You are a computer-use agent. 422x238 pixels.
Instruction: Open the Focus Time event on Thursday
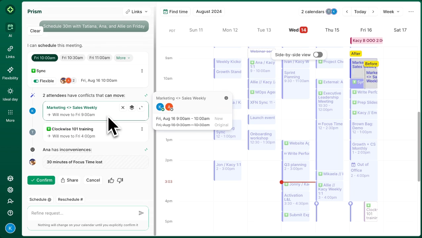point(330,145)
